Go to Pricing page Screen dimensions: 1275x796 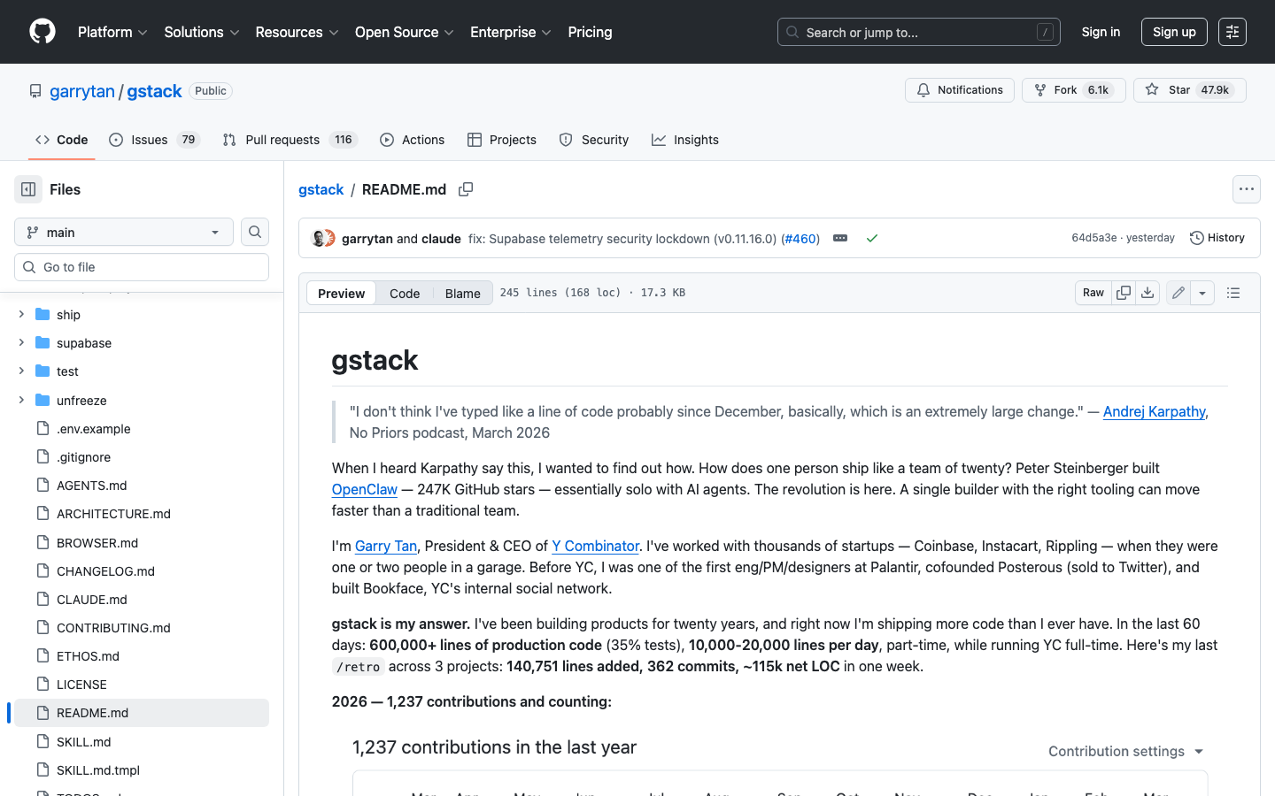point(590,32)
